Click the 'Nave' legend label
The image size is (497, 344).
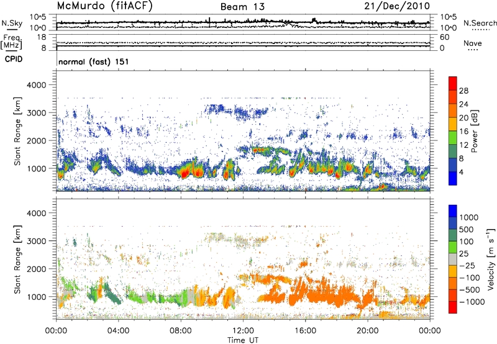coord(473,43)
